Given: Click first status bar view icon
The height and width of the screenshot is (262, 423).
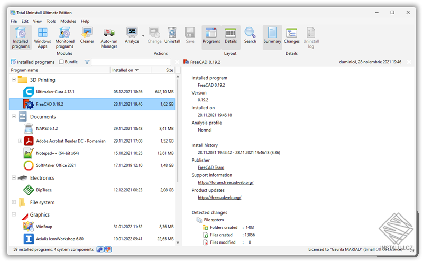Looking at the screenshot, I should tap(100, 250).
